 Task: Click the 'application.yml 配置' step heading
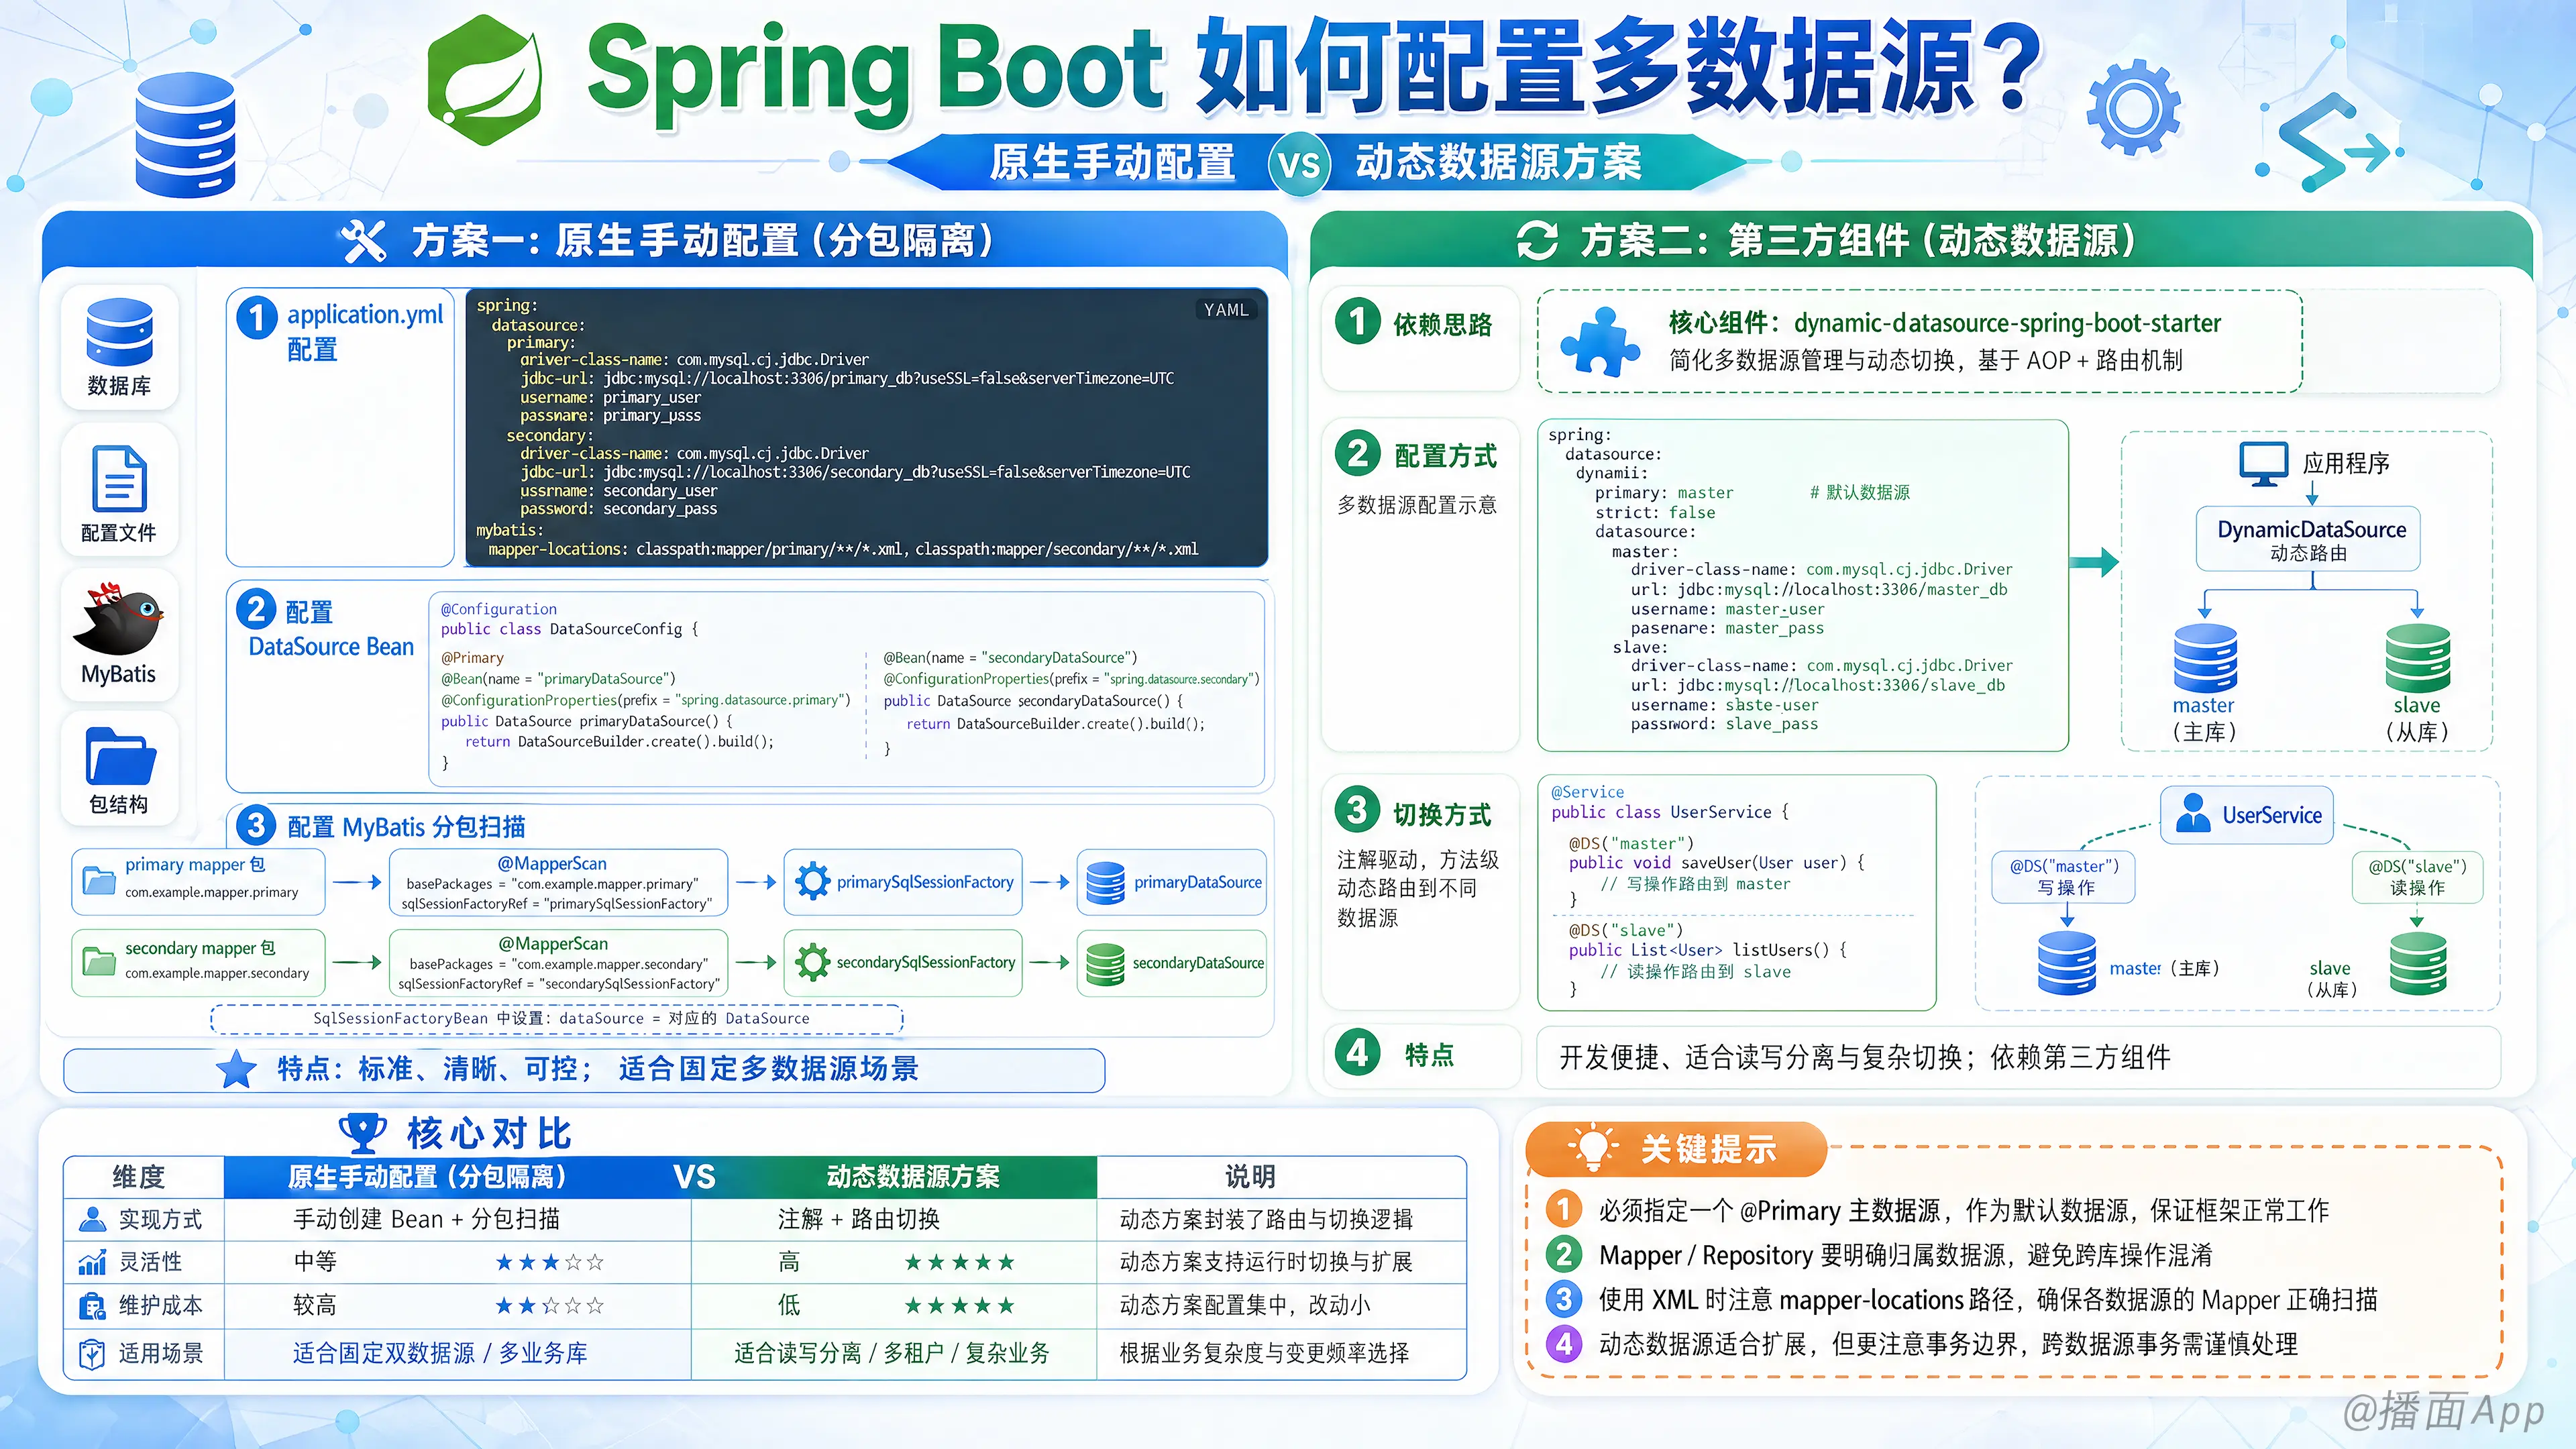click(365, 332)
